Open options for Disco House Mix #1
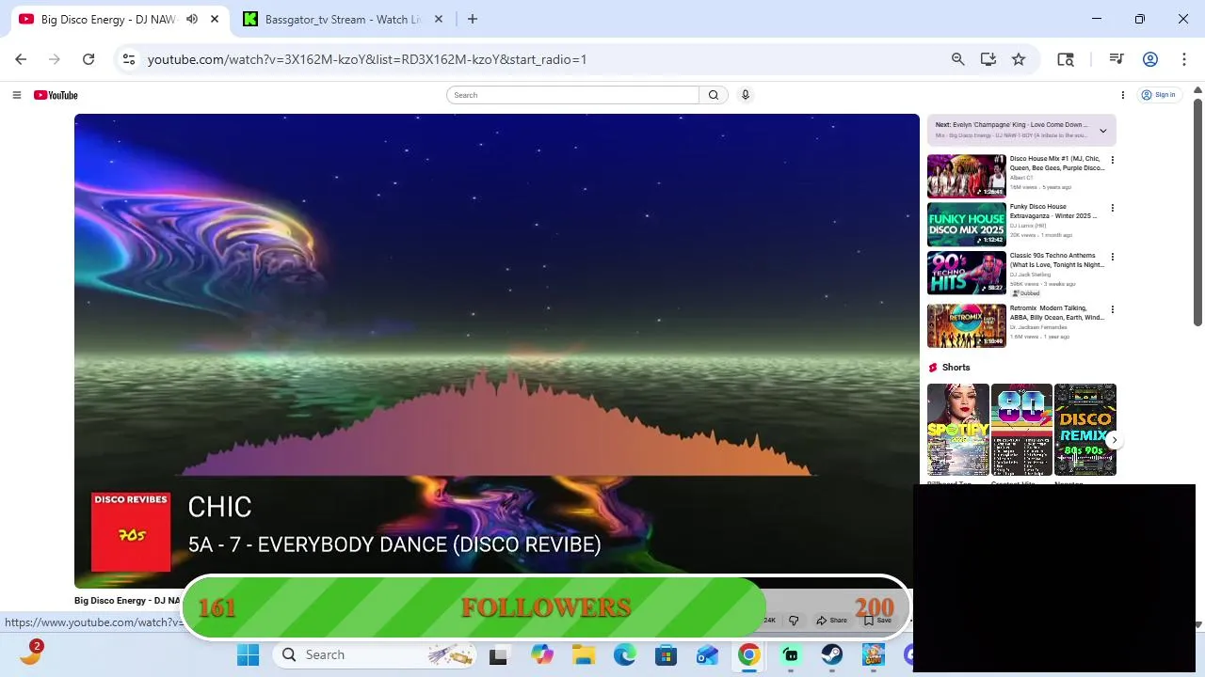 click(1113, 160)
